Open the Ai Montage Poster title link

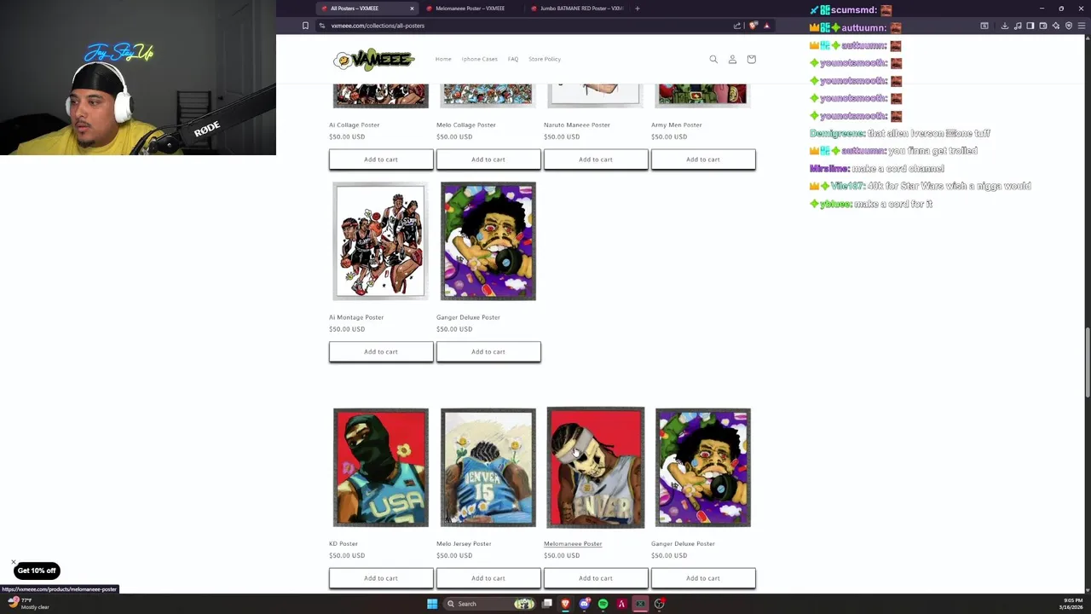[x=356, y=317]
